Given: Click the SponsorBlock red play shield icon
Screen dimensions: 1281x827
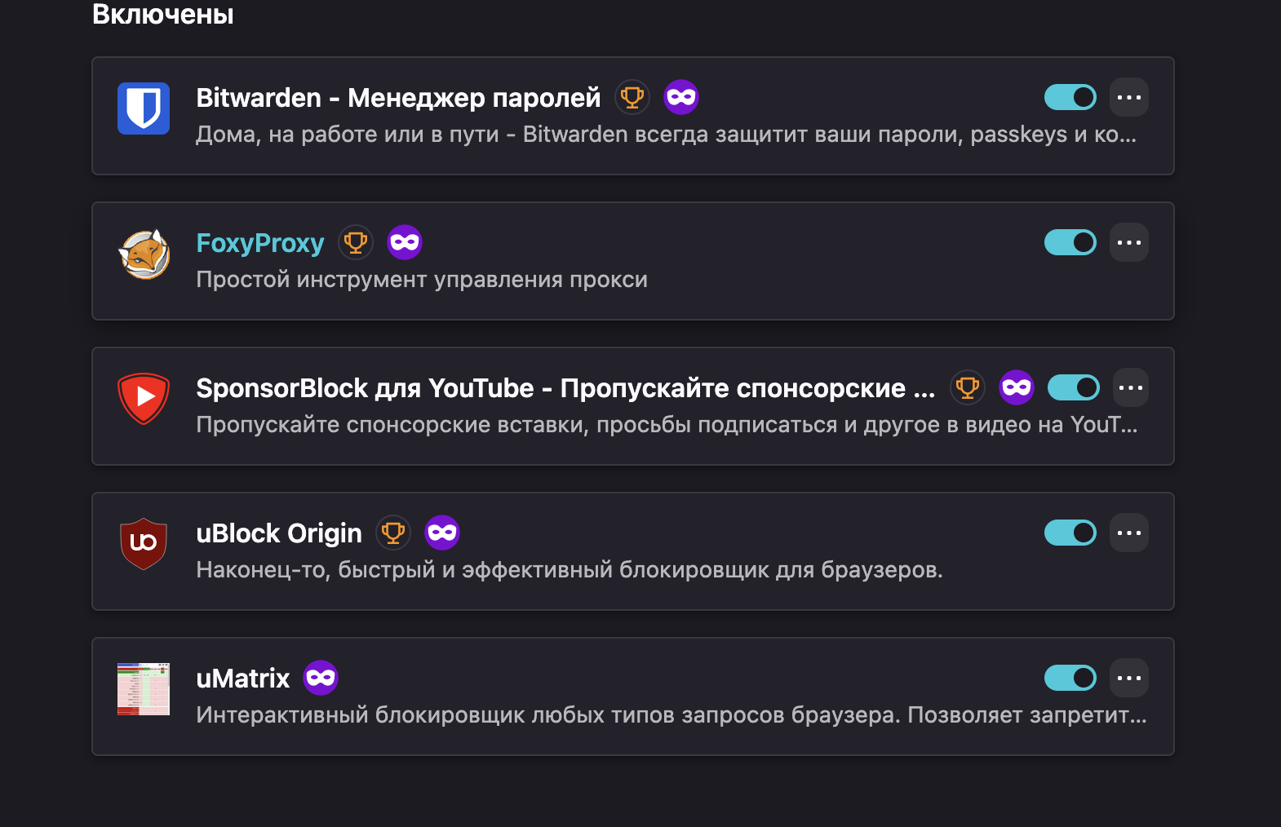Looking at the screenshot, I should pyautogui.click(x=144, y=399).
